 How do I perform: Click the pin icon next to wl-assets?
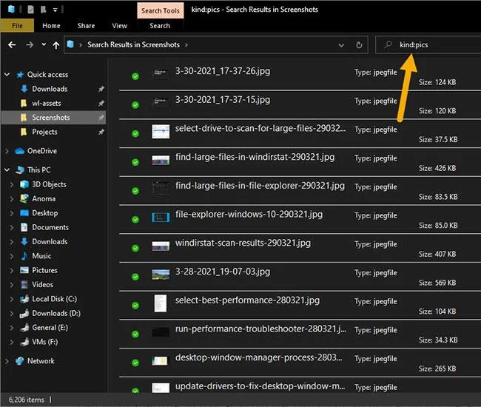coord(101,104)
